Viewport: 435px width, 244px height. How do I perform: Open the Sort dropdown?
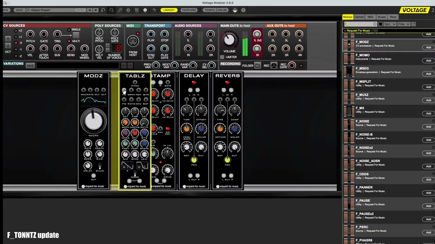tap(390, 24)
